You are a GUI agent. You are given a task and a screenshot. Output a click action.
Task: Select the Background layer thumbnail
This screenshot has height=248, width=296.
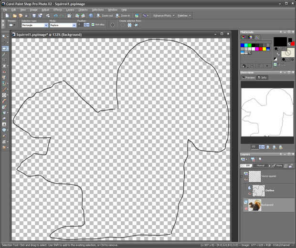point(254,205)
